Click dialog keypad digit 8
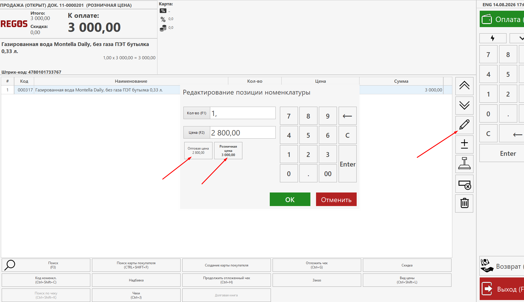 coord(308,116)
